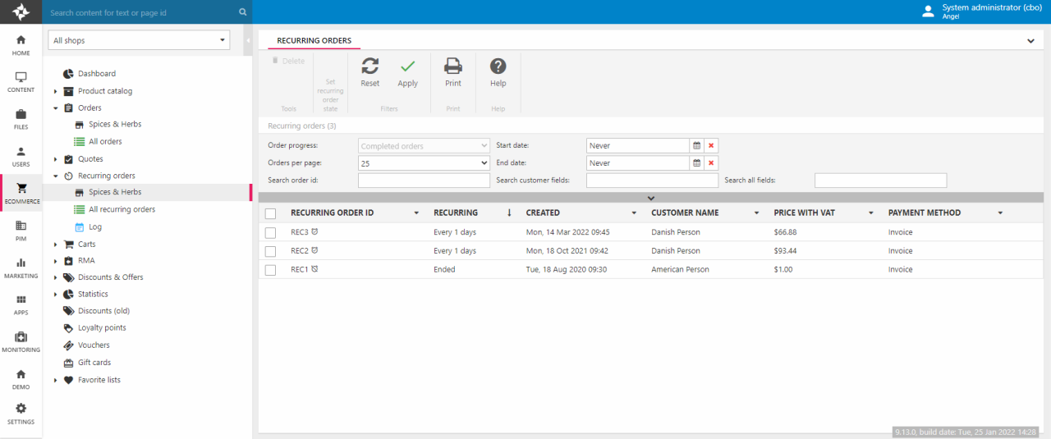1051x439 pixels.
Task: Open All recurring orders in tree
Action: (x=122, y=209)
